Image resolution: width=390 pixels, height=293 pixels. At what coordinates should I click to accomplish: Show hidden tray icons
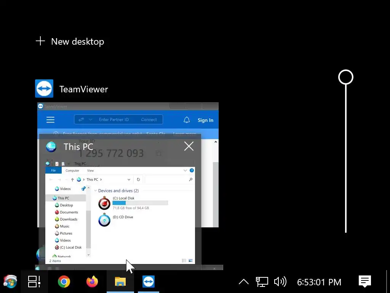[243, 282]
